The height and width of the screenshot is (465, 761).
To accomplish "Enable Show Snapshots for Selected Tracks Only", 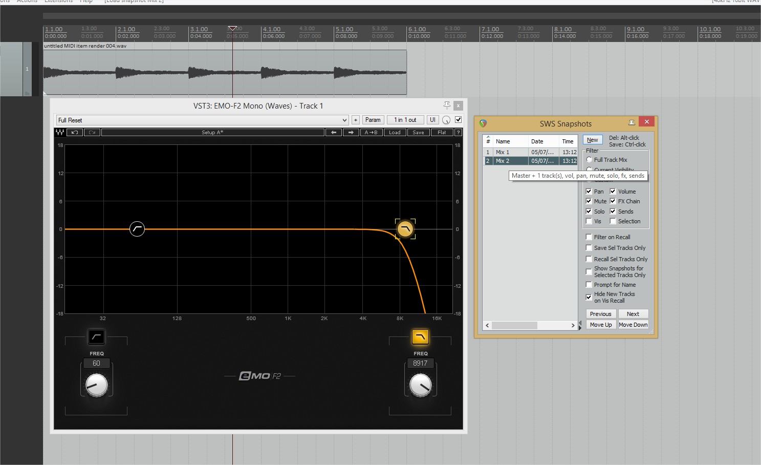I will click(x=589, y=272).
